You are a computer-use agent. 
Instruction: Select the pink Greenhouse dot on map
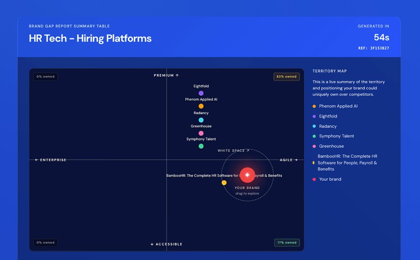(201, 133)
